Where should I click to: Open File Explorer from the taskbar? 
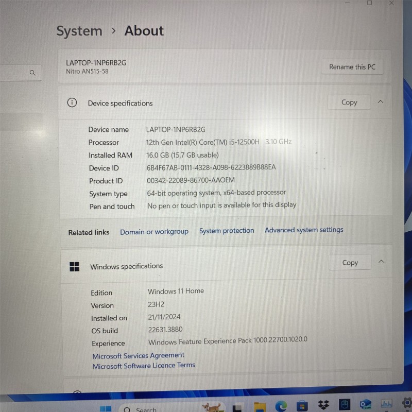click(260, 406)
